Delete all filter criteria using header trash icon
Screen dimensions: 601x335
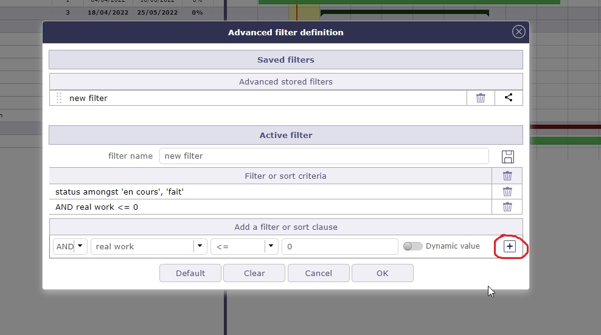click(507, 176)
